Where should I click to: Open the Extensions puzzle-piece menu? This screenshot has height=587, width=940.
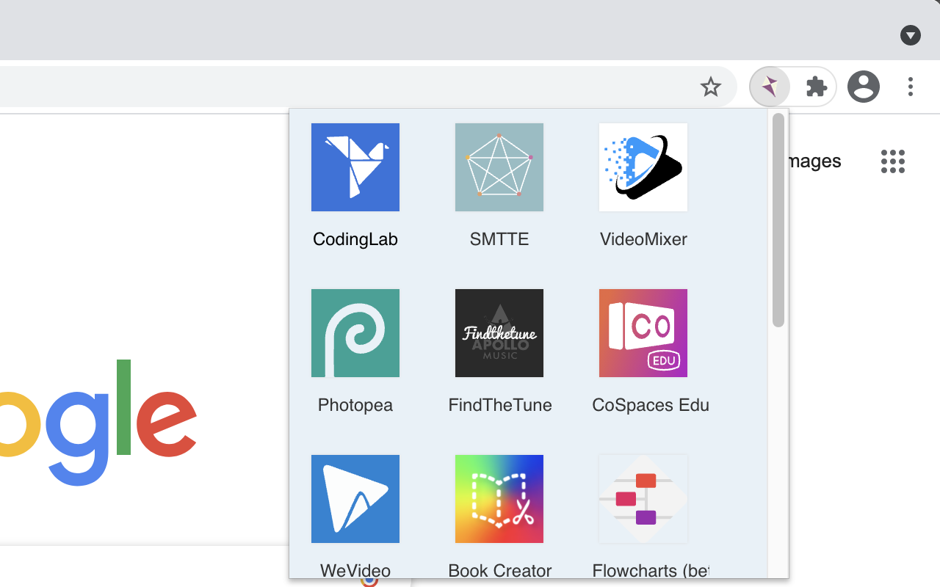[x=817, y=87]
